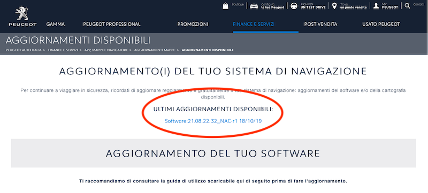This screenshot has width=428, height=193.
Task: Open the Usato Peugeot menu
Action: [x=381, y=24]
